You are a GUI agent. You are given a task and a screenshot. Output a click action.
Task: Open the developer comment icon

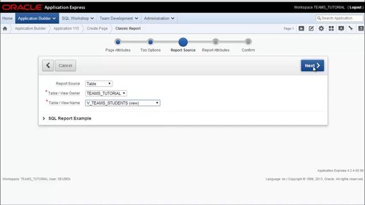[341, 28]
